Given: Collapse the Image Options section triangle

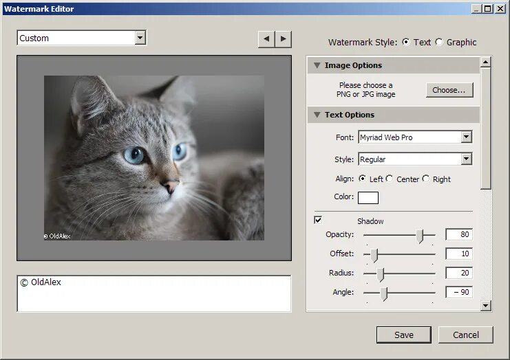Looking at the screenshot, I should coord(317,65).
